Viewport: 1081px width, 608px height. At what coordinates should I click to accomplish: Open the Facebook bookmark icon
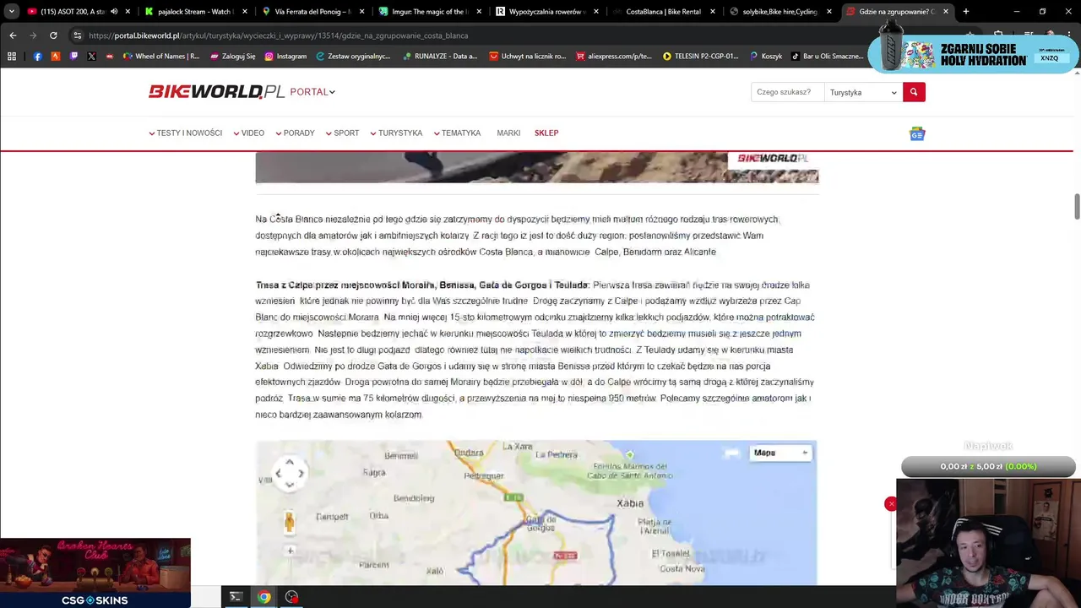(x=38, y=56)
